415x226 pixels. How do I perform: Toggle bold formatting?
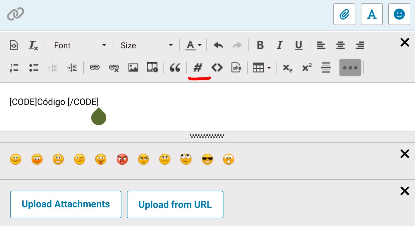tap(260, 45)
